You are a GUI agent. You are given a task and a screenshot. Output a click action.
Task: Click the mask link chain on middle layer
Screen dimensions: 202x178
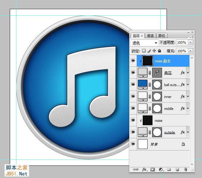[149, 108]
